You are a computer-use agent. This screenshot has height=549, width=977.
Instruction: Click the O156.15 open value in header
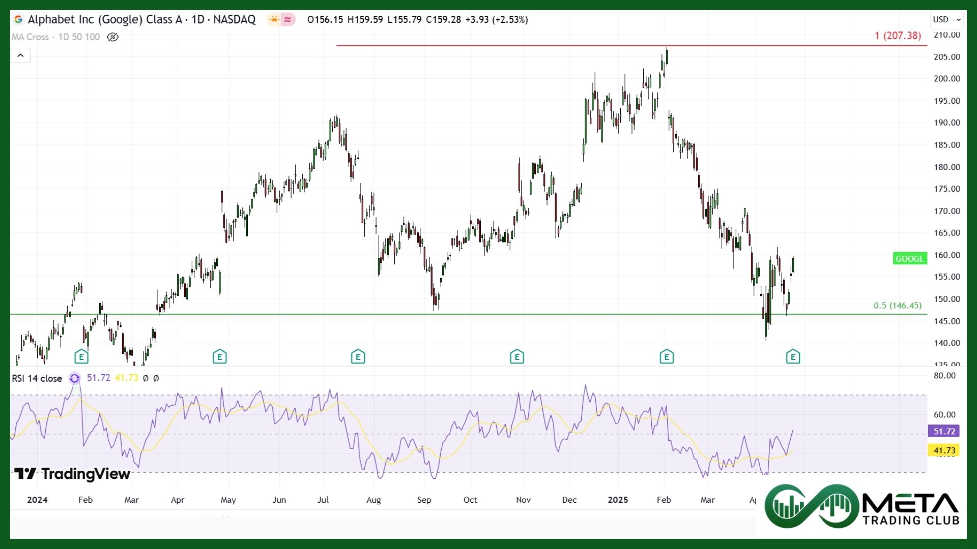point(325,19)
